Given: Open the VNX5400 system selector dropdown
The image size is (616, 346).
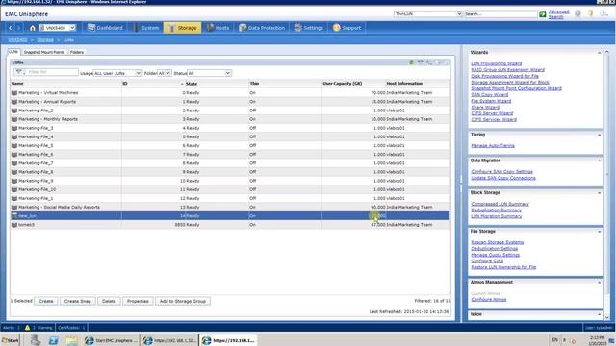Looking at the screenshot, I should coord(58,28).
